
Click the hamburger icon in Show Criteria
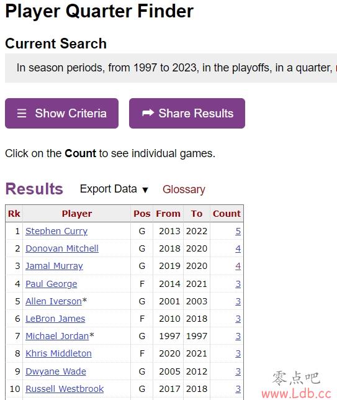pyautogui.click(x=22, y=113)
